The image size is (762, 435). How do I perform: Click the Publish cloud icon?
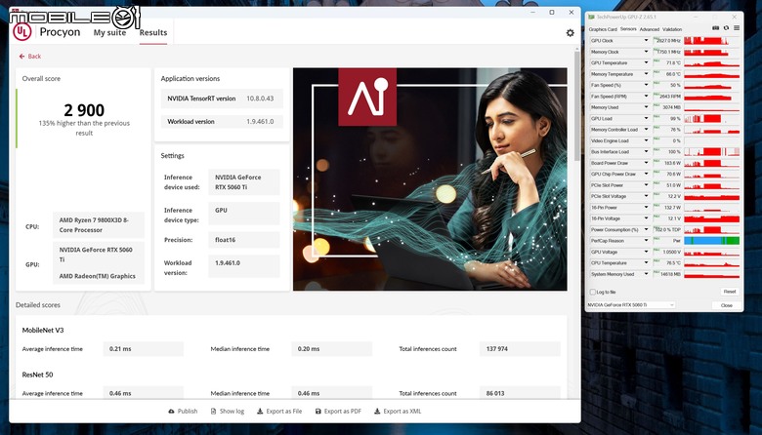coord(171,412)
